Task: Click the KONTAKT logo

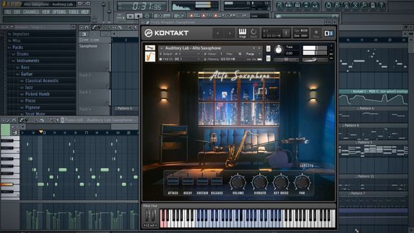Action: tap(166, 33)
